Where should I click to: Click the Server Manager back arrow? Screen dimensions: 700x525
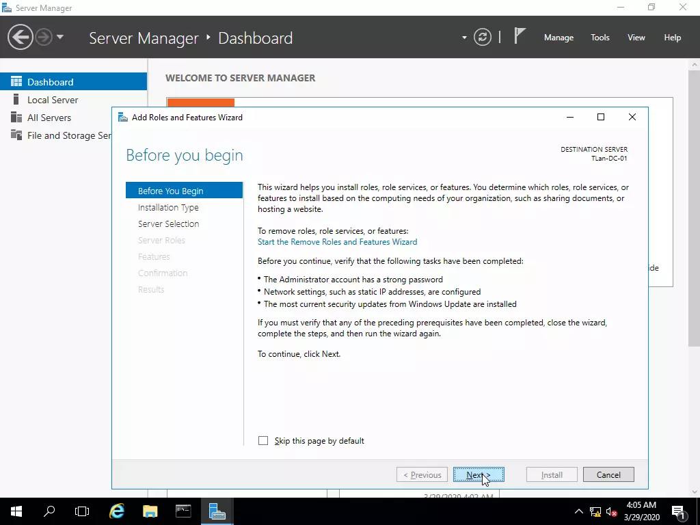(x=20, y=37)
